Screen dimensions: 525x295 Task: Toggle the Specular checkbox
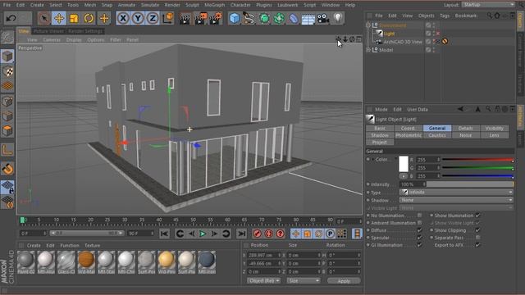pyautogui.click(x=419, y=238)
